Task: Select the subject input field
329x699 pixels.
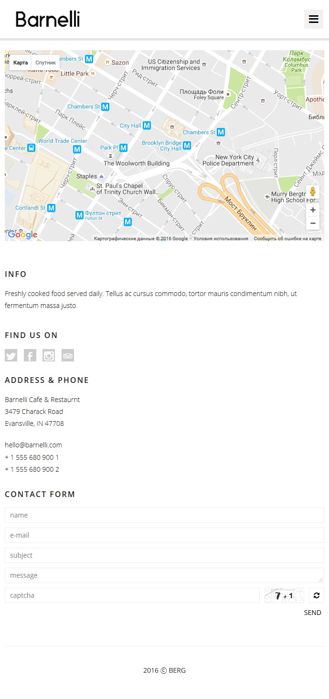Action: pos(164,555)
